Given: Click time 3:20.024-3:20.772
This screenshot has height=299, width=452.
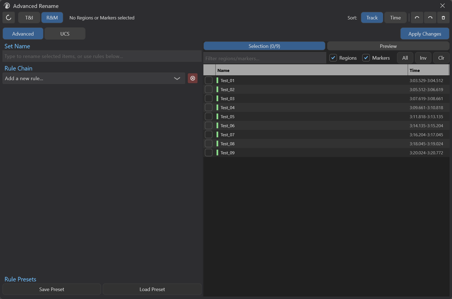Looking at the screenshot, I should 426,153.
